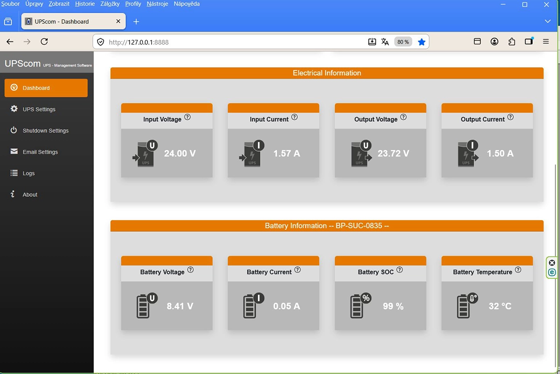Image resolution: width=560 pixels, height=374 pixels.
Task: Click the Input Current UPS icon
Action: coord(252,153)
